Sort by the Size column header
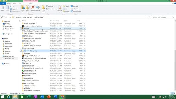This screenshot has height=99, width=176. 79,21
